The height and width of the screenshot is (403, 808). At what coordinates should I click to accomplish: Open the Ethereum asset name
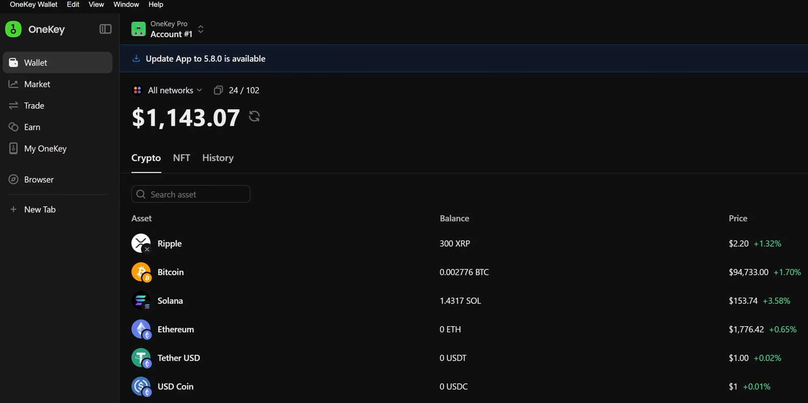[x=176, y=329]
